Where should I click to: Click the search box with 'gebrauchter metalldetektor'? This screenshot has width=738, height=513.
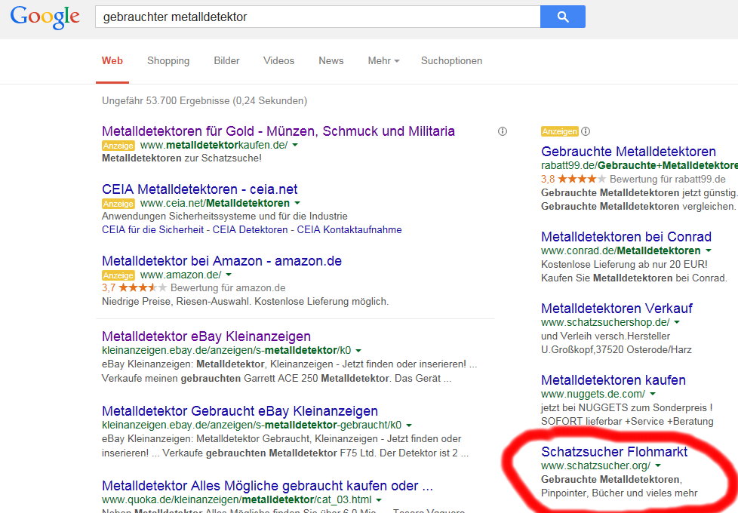pyautogui.click(x=317, y=17)
